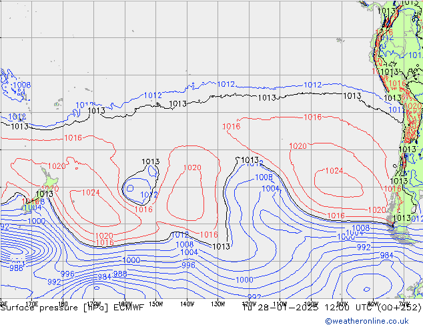Click the red 1020 label northwest of the Chile high
Image resolution: width=423 pixels, height=327 pixels.
[298, 146]
